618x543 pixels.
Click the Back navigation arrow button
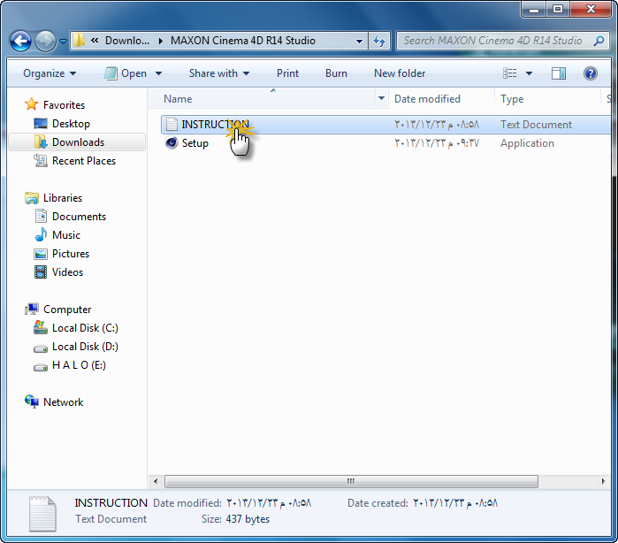click(x=21, y=41)
